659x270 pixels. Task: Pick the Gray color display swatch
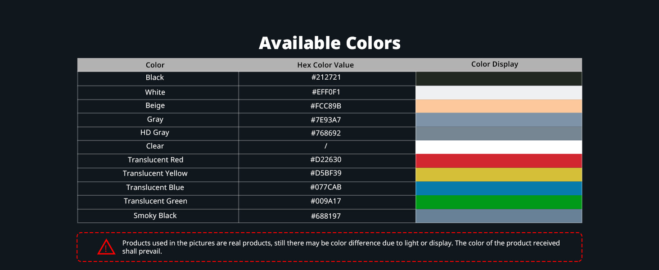499,120
